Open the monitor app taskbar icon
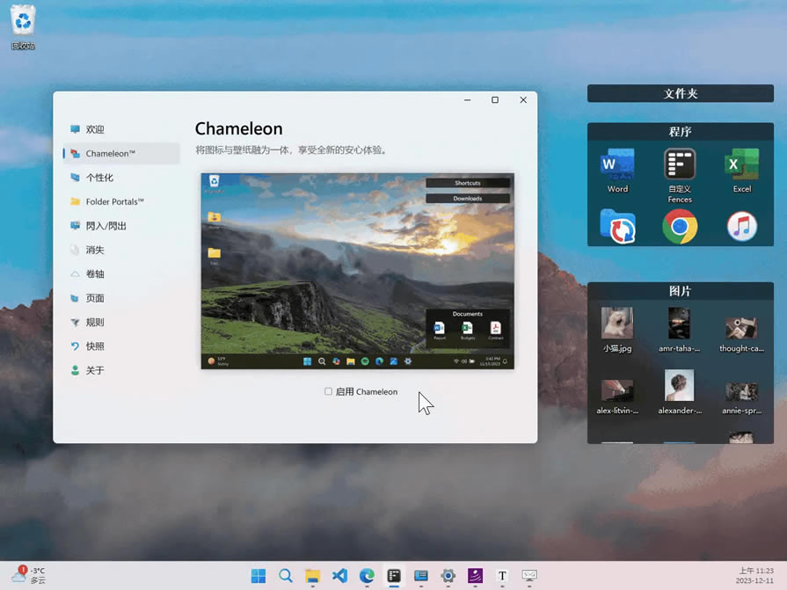 click(529, 576)
